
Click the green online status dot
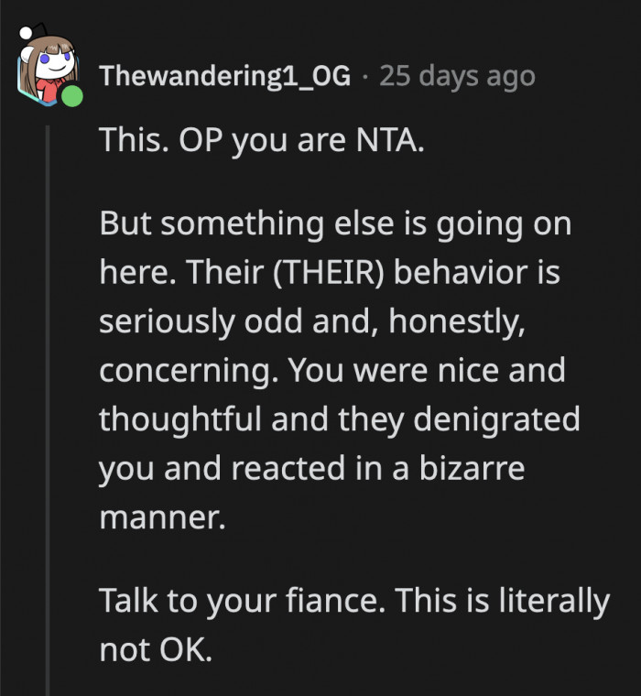pyautogui.click(x=72, y=96)
